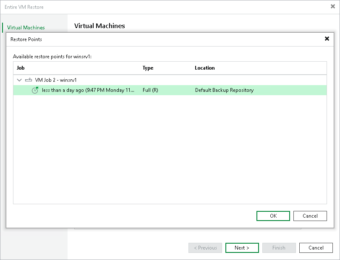Click the wizard's Finish button

279,248
